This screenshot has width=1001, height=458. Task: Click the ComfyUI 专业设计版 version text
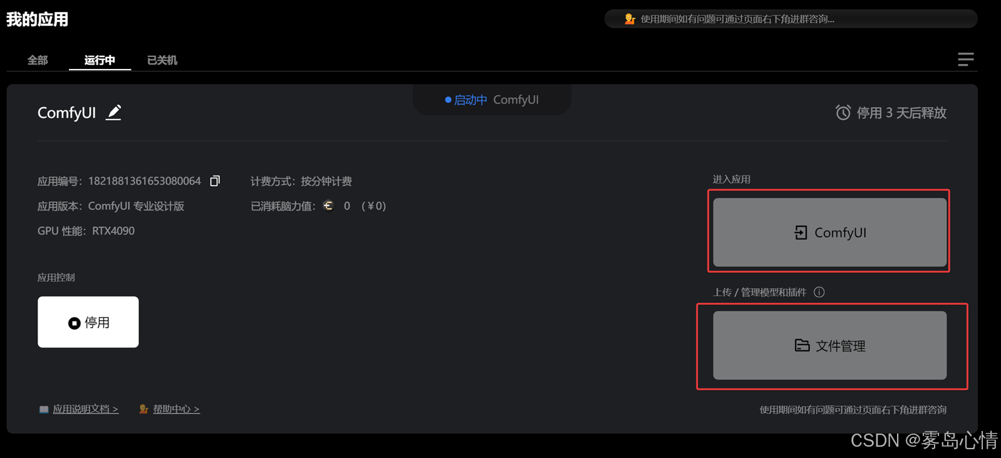click(136, 206)
